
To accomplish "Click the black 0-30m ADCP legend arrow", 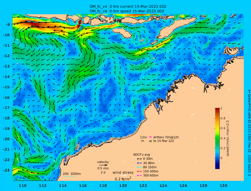I will tap(139, 159).
